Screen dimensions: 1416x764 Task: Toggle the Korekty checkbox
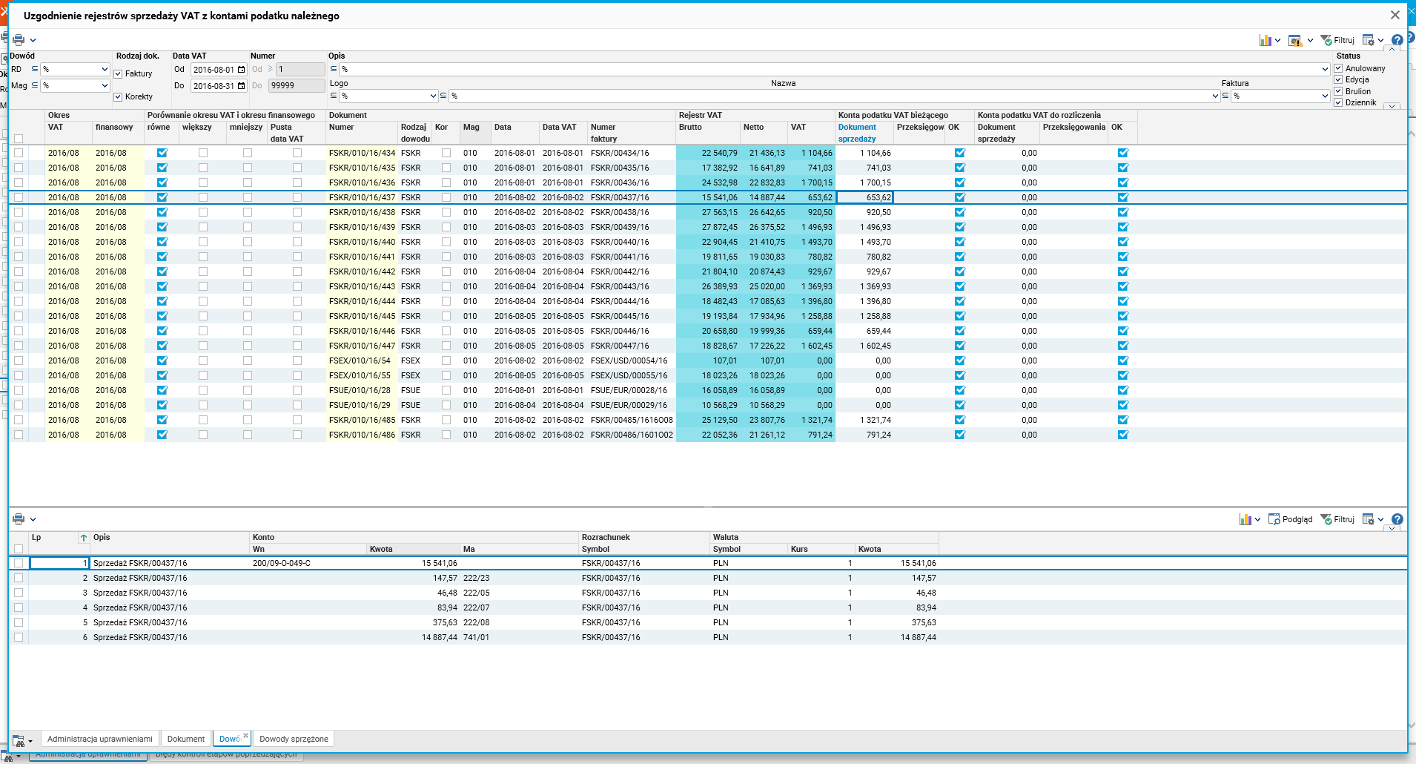(118, 96)
